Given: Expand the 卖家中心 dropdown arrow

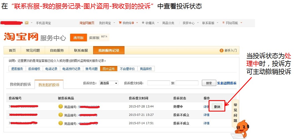Looking at the screenshot, I should [198, 23].
